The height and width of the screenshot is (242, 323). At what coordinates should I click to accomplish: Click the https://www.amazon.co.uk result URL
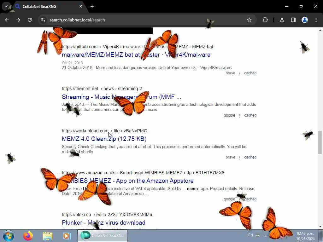[x=88, y=173]
